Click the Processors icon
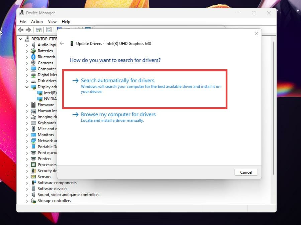 tap(33, 165)
